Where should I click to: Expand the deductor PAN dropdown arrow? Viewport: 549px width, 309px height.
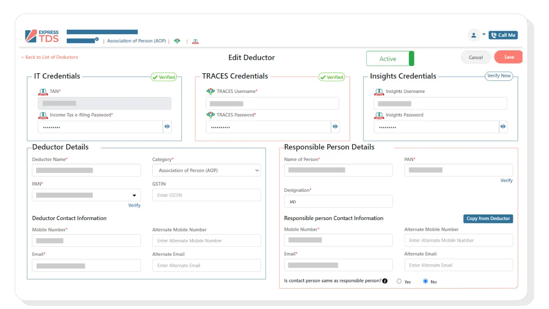pos(134,196)
